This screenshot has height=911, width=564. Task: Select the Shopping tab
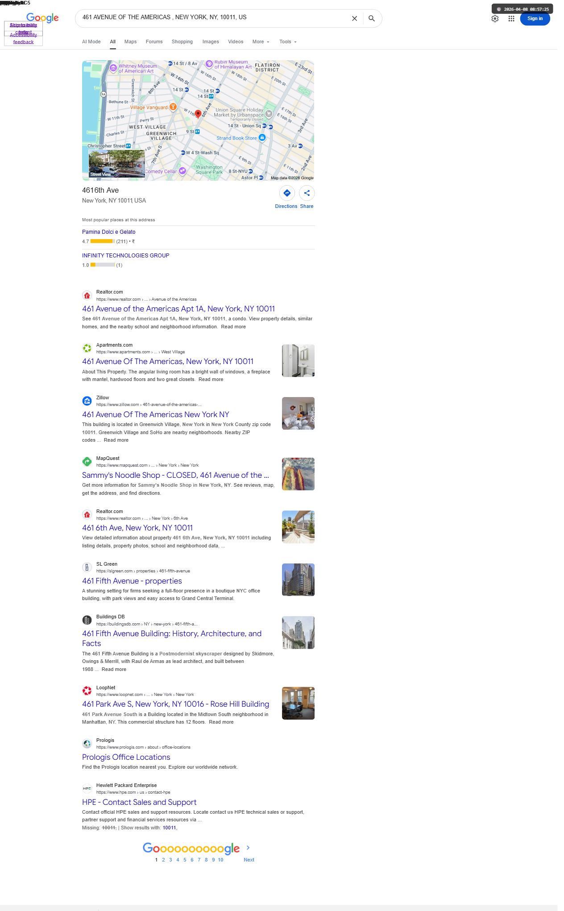tap(182, 42)
